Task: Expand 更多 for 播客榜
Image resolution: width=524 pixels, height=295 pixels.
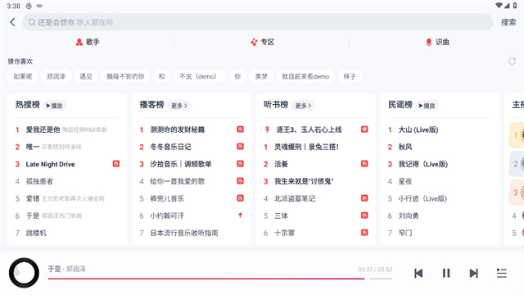Action: coord(179,106)
